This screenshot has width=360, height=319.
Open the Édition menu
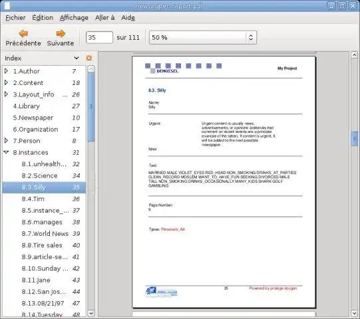pos(43,18)
